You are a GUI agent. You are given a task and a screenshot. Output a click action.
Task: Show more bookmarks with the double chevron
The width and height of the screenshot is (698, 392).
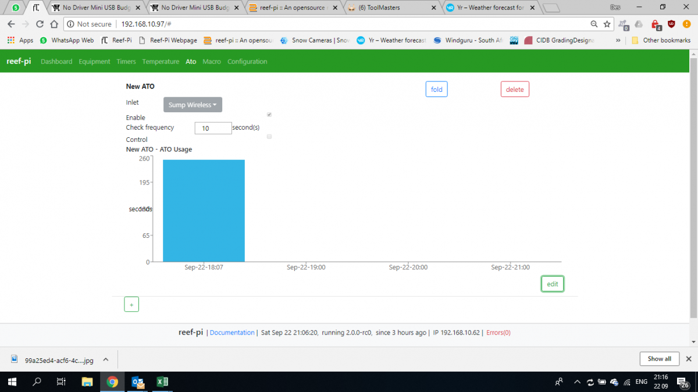pyautogui.click(x=618, y=40)
